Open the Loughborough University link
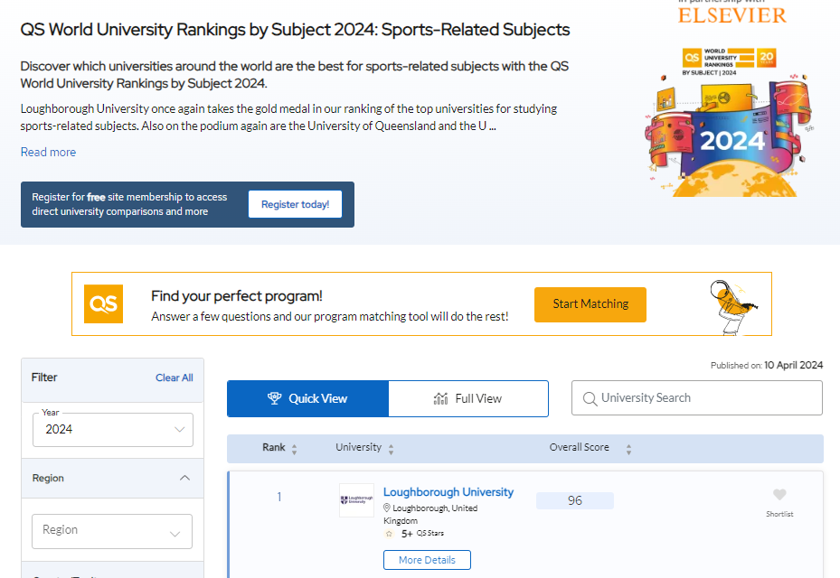The image size is (840, 578). pos(448,492)
